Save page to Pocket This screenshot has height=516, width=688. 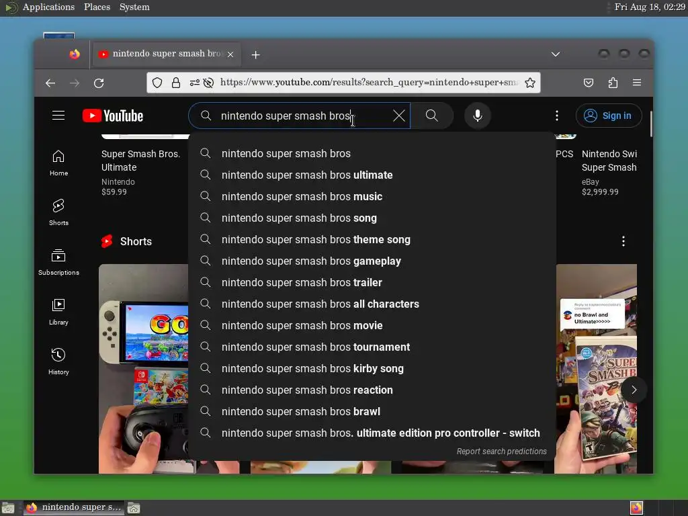click(x=589, y=83)
